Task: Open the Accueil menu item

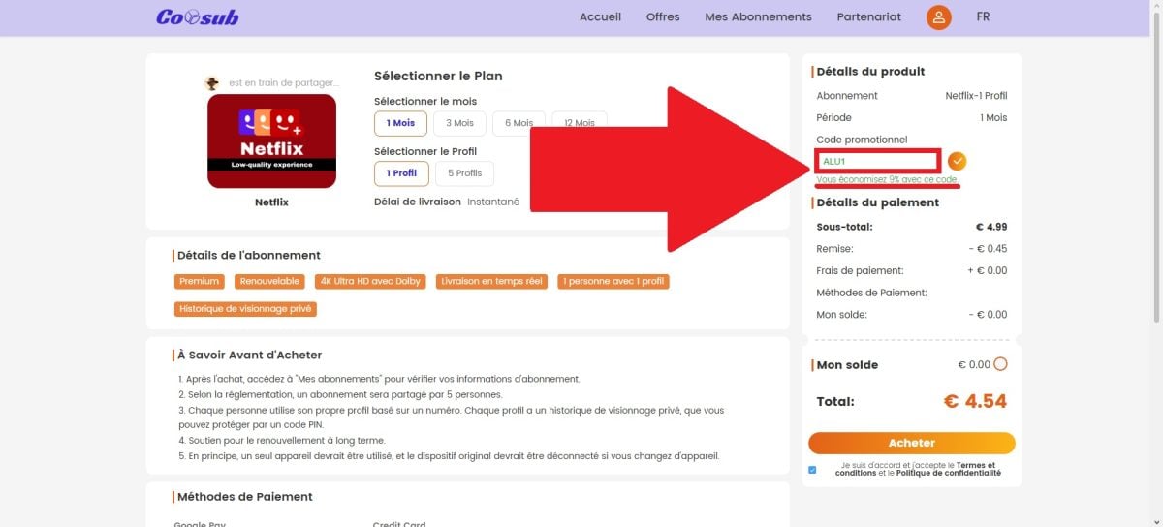Action: (x=600, y=16)
